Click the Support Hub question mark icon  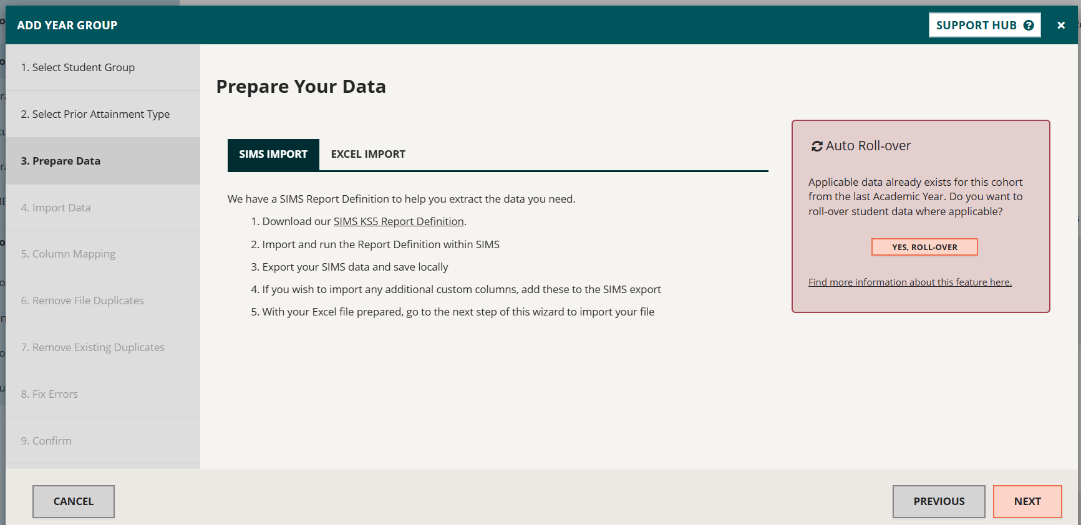(x=1029, y=26)
